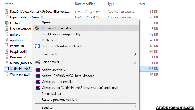Click the WinRAR icon beside Compress and email

(x=37, y=82)
